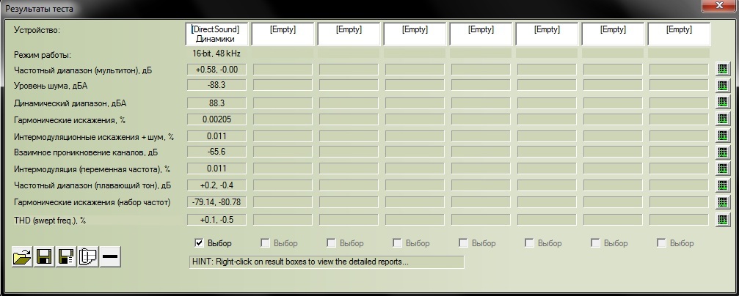Image resolution: width=739 pixels, height=296 pixels.
Task: Click the Устройство: label
Action: [37, 30]
